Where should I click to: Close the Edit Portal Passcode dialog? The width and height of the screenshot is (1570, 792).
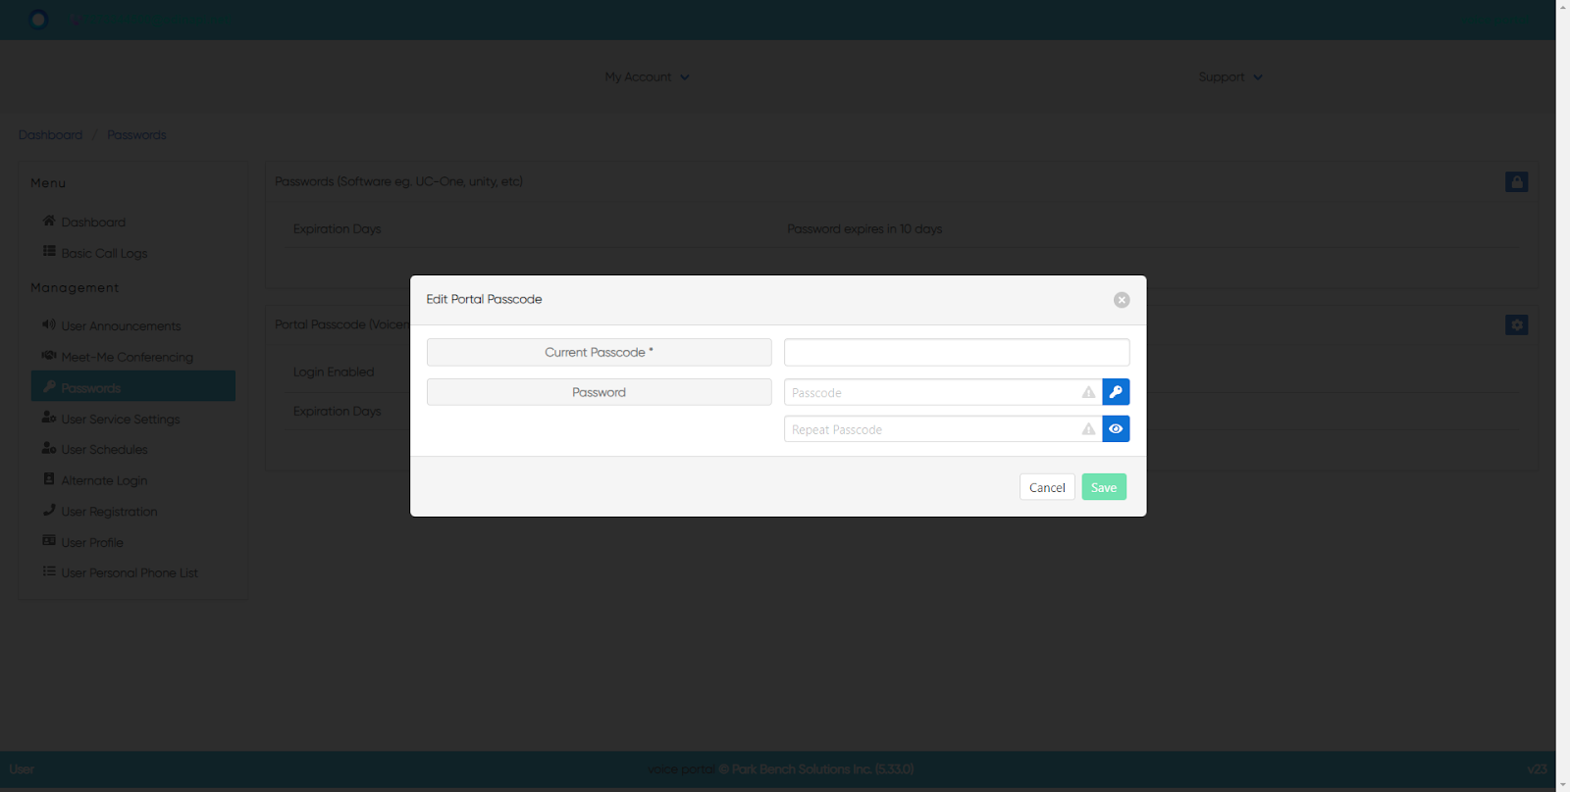[1122, 300]
